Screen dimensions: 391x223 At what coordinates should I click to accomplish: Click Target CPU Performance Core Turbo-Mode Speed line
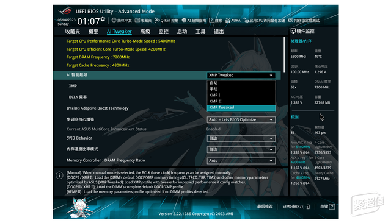(x=121, y=41)
